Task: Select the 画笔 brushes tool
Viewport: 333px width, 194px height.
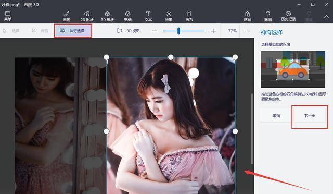Action: click(x=67, y=16)
